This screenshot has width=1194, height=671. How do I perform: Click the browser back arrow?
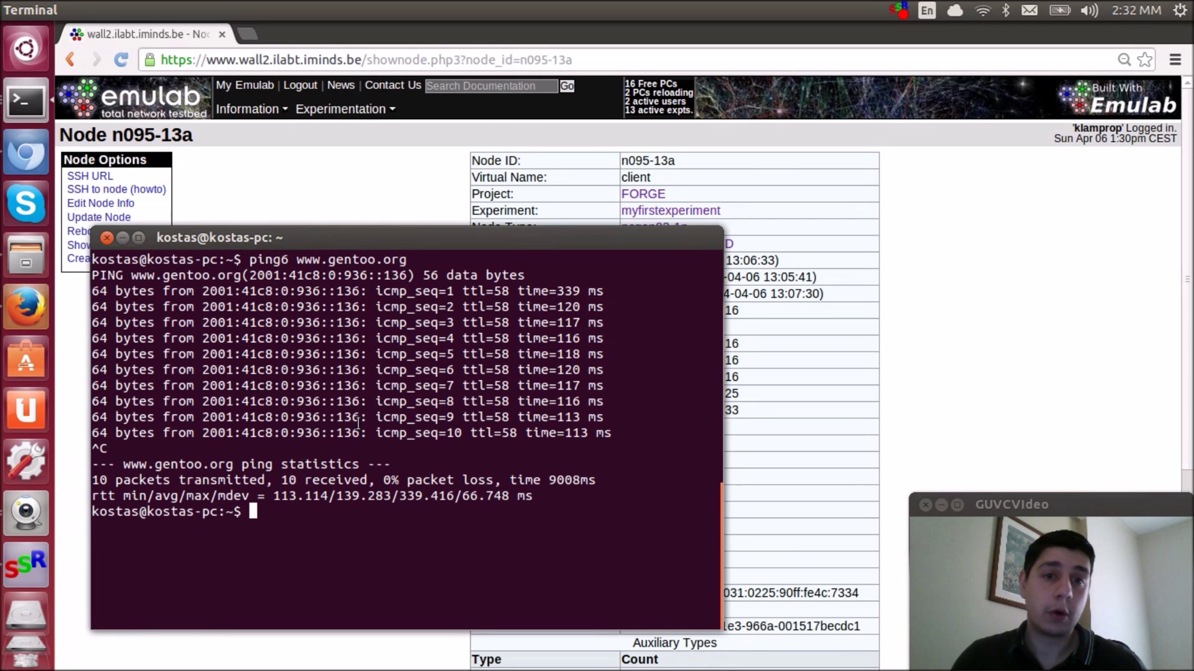[70, 60]
